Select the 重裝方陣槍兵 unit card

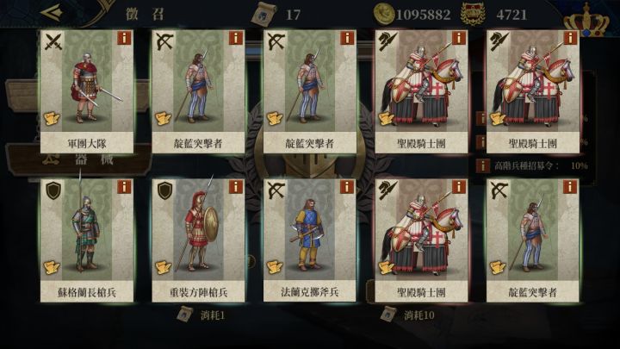point(199,240)
